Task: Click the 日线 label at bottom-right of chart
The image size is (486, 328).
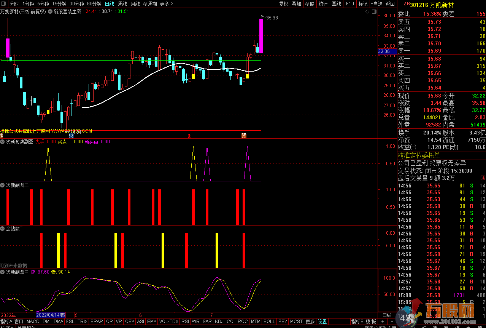Action: [387, 315]
